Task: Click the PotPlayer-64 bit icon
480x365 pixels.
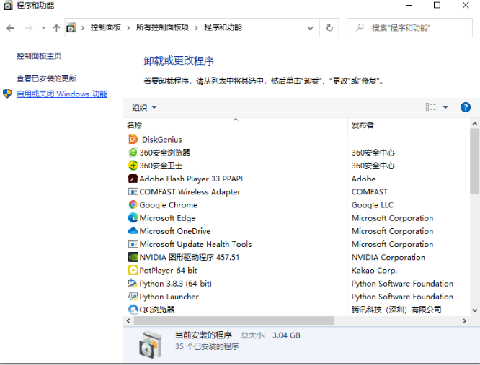Action: point(133,271)
